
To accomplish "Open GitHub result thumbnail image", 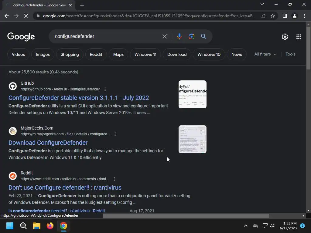I will click(192, 94).
